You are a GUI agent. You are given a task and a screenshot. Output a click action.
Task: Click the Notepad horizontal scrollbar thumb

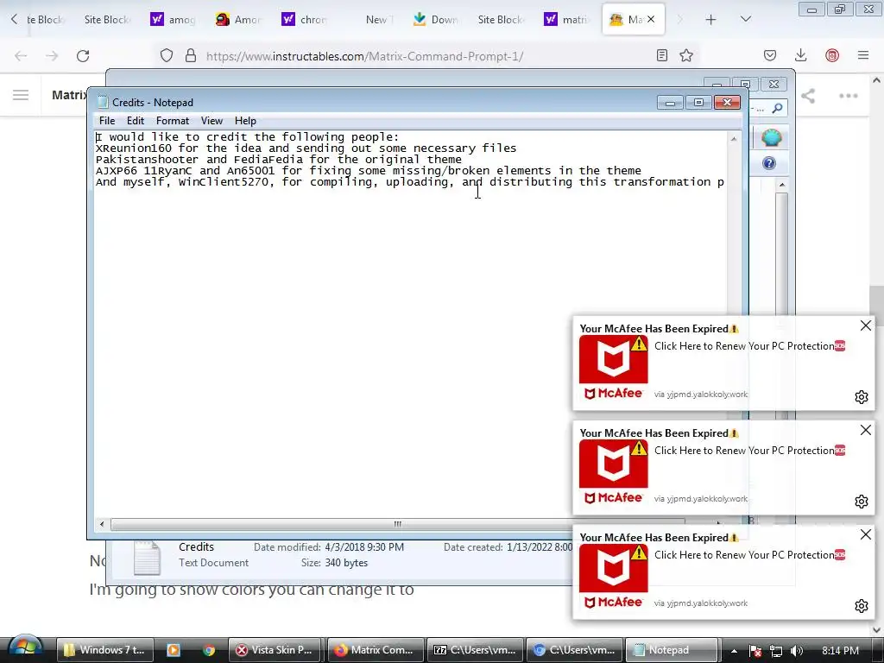click(397, 524)
